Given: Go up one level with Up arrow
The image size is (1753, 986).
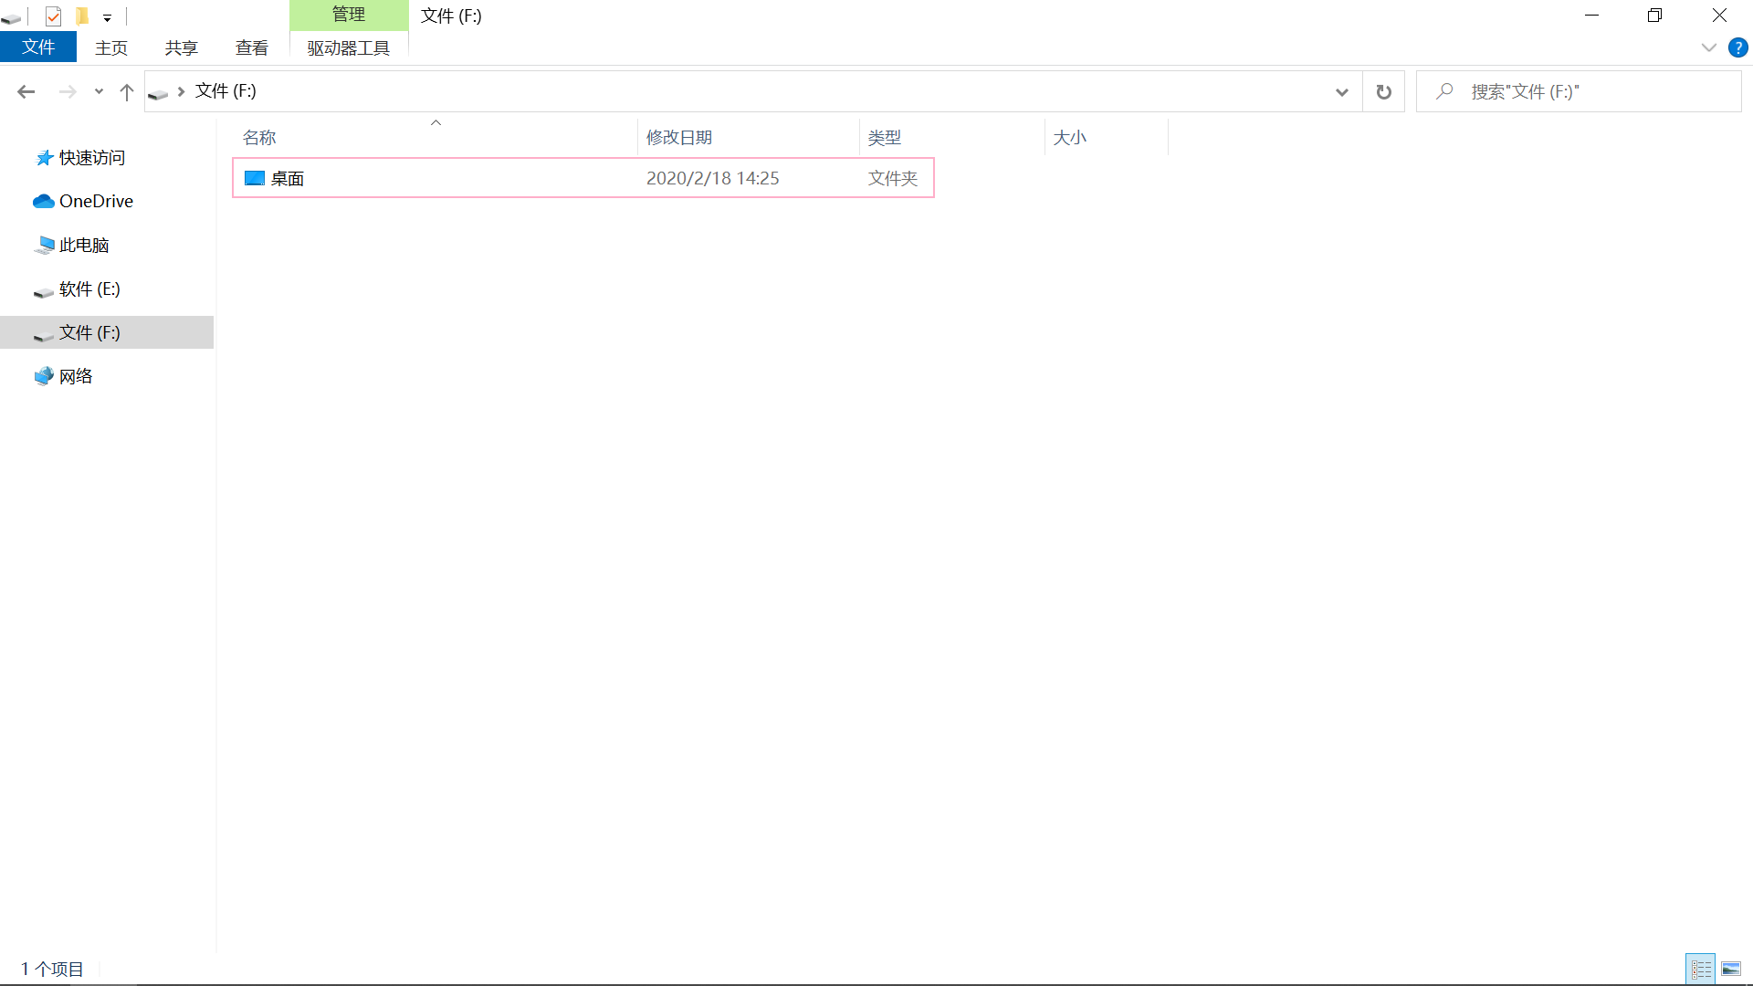Looking at the screenshot, I should [x=127, y=91].
